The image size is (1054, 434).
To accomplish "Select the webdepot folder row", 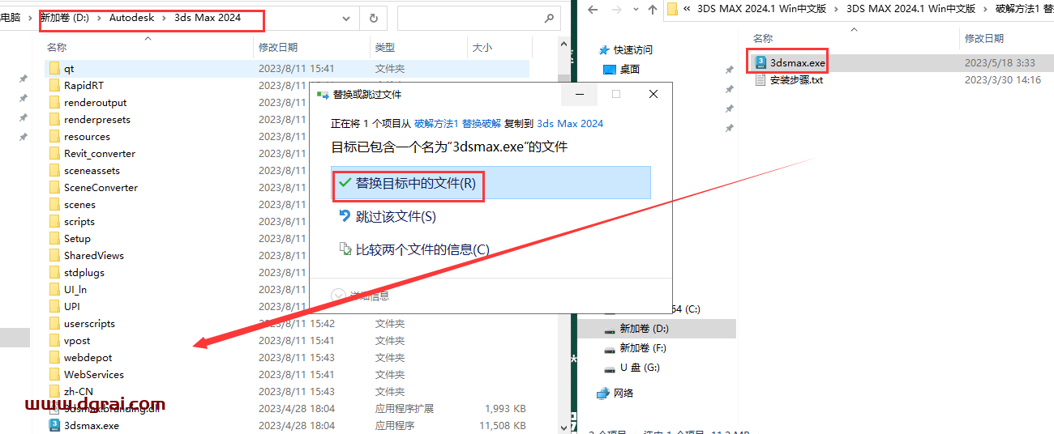I will tap(287, 357).
